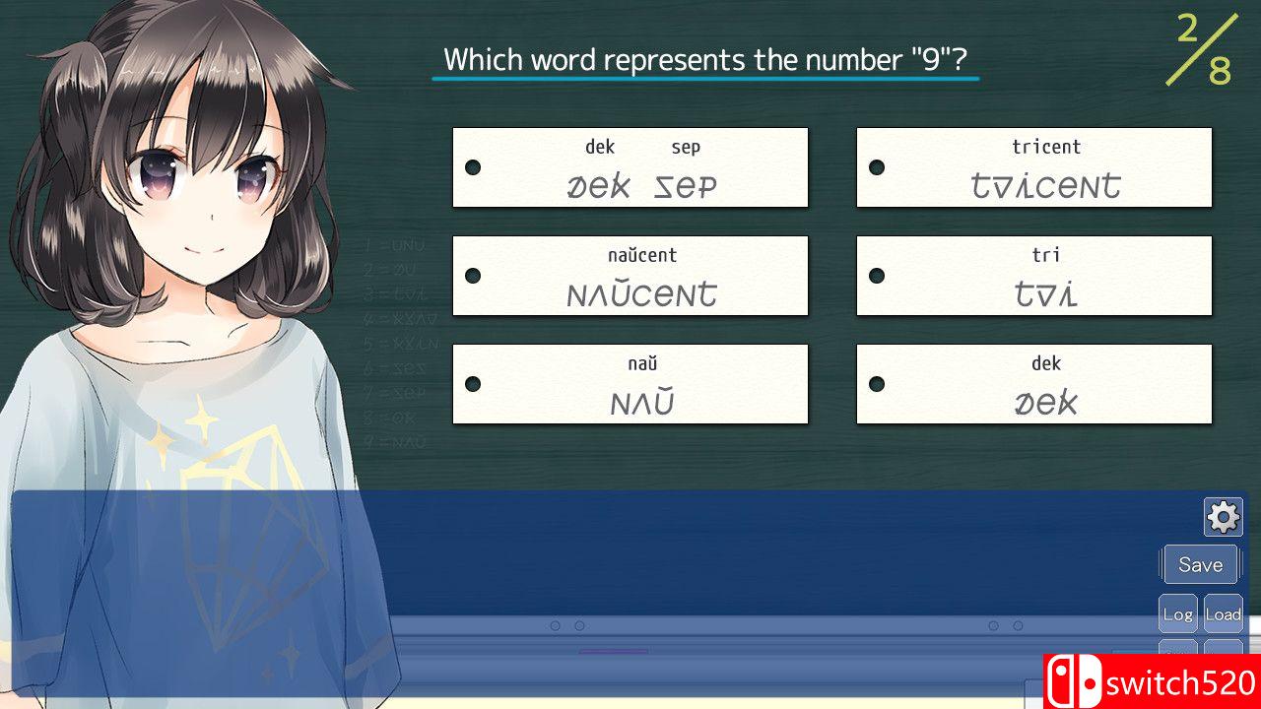Viewport: 1261px width, 709px height.
Task: Click the blue dialogue text box
Action: pyautogui.click(x=690, y=551)
